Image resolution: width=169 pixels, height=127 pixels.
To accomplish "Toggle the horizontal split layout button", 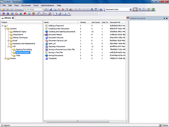I will 139,10.
